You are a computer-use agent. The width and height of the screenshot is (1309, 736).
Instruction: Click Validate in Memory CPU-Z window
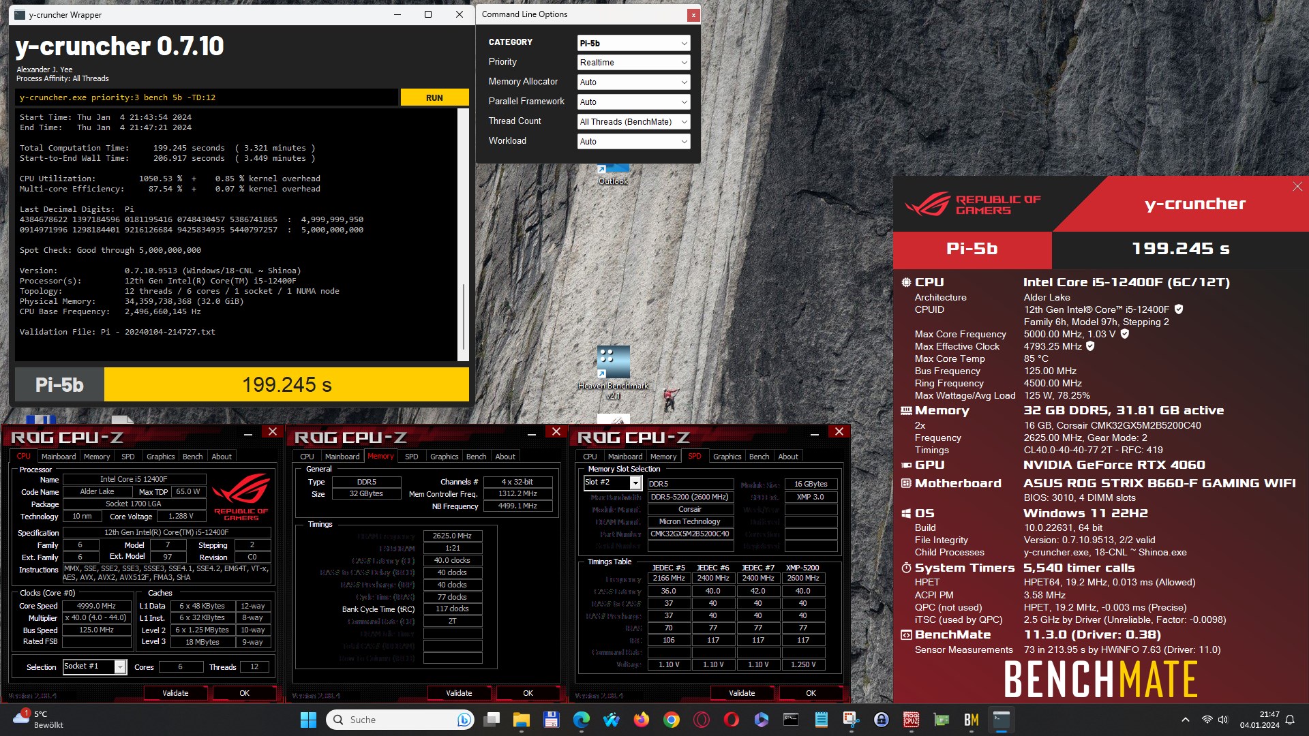click(x=459, y=693)
